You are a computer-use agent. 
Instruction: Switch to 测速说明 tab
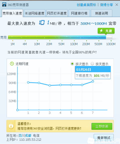coord(101,13)
